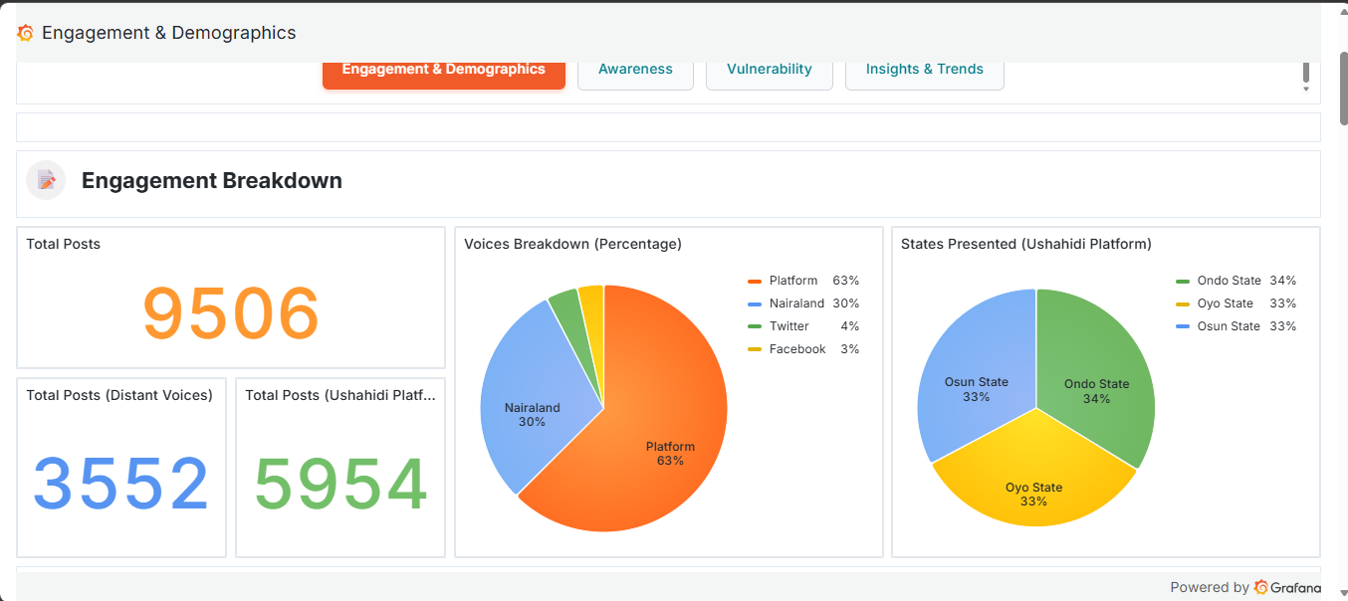Click the page scroll-down arrow at bottom right
Screen dimensions: 1348x601
click(1339, 593)
